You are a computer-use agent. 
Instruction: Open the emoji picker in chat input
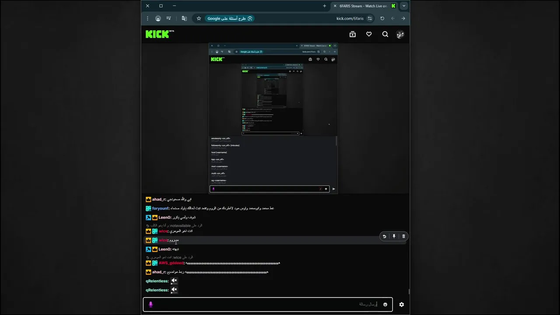tap(385, 304)
